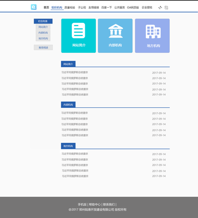Viewport: 198px width, 218px height.
Task: Click the pulse activity icon in the header
Action: (x=160, y=8)
